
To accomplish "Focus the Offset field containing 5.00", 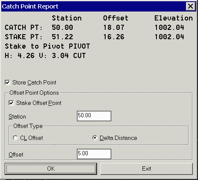I will (94, 154).
